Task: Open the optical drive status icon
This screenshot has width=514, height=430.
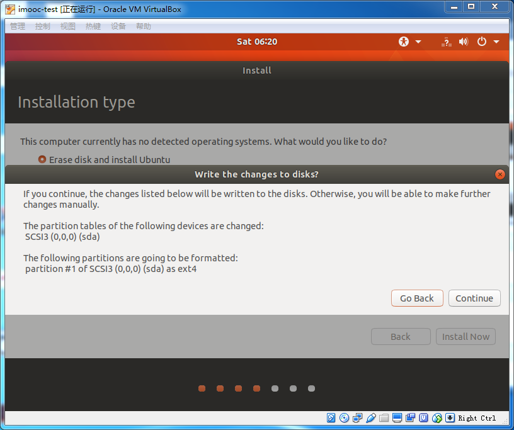Action: 344,418
